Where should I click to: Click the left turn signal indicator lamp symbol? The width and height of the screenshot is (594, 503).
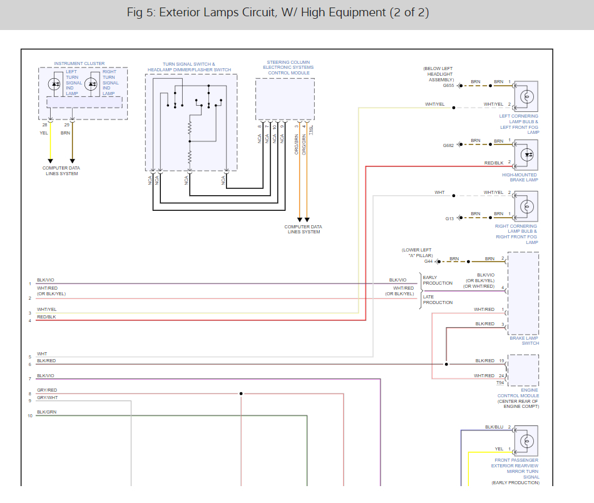point(55,83)
